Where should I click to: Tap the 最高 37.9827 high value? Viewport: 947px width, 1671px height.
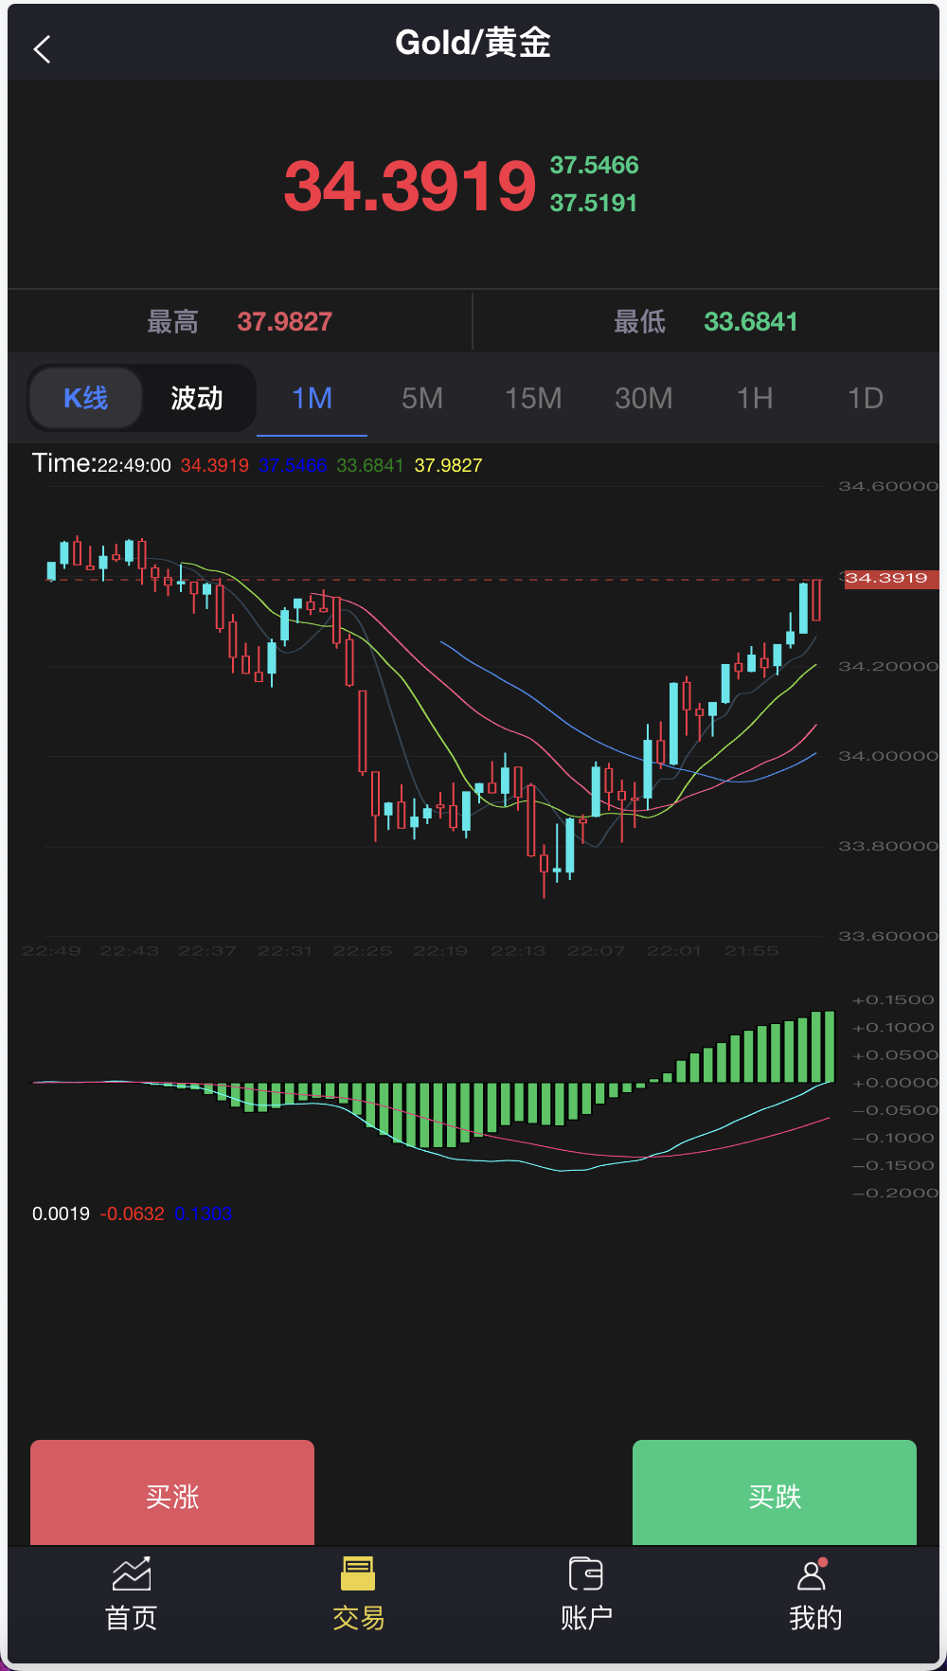click(284, 322)
